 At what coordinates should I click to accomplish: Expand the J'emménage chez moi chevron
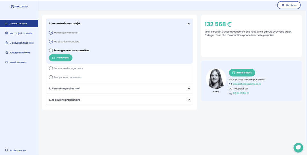pyautogui.click(x=189, y=88)
